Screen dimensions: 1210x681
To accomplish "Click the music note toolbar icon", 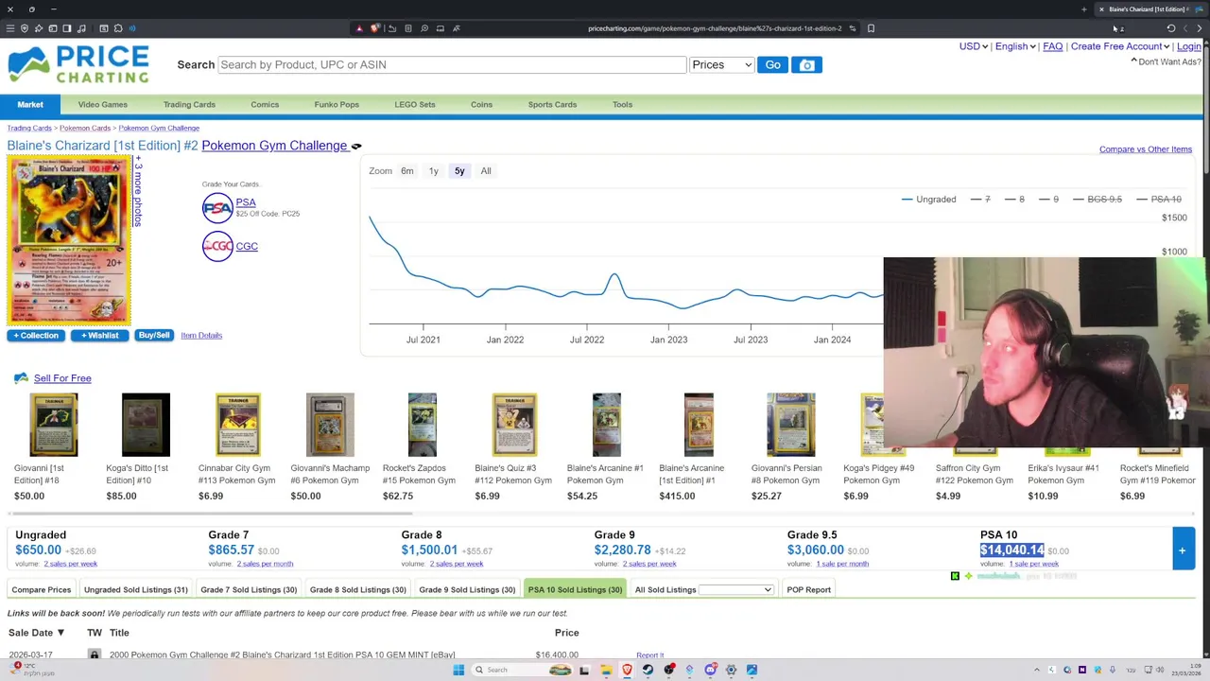I will click(81, 28).
